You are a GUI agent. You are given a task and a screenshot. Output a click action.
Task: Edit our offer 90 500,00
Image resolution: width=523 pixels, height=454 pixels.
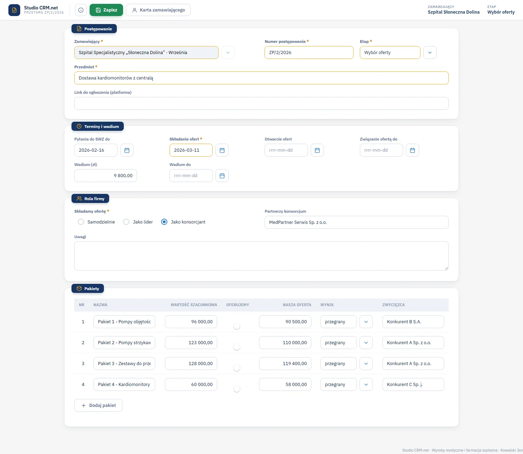tap(285, 322)
